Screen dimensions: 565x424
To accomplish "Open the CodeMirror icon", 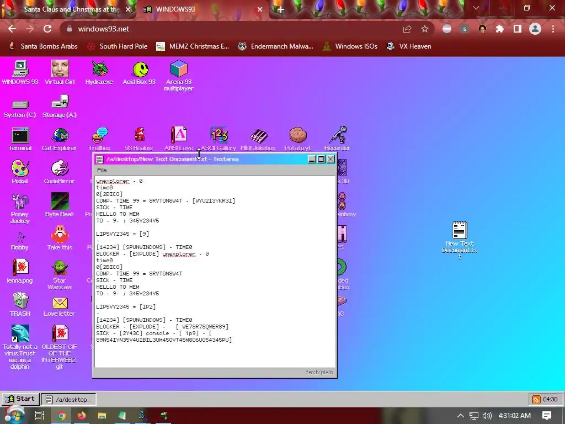I will click(60, 172).
